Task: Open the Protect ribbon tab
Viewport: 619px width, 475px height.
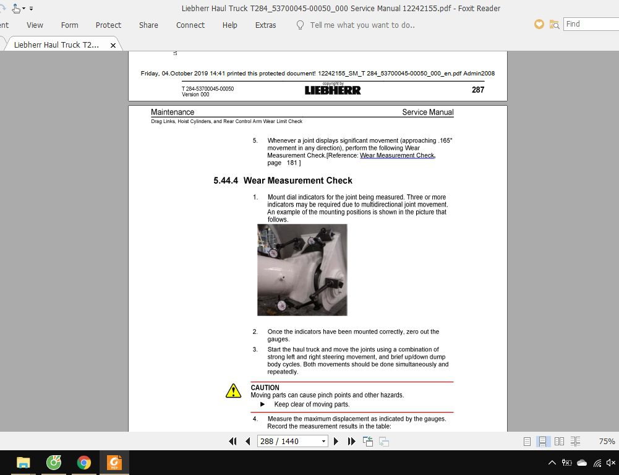Action: point(108,25)
